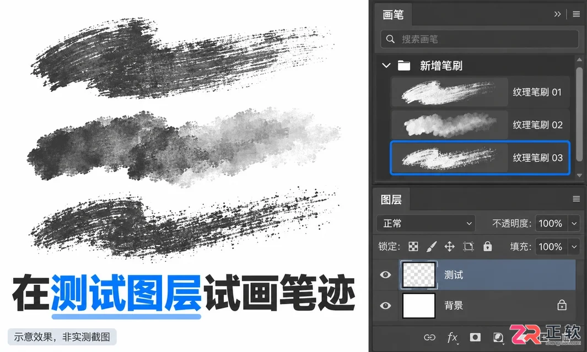587x352 pixels.
Task: Click the padlock on 背景 layer
Action: point(562,305)
